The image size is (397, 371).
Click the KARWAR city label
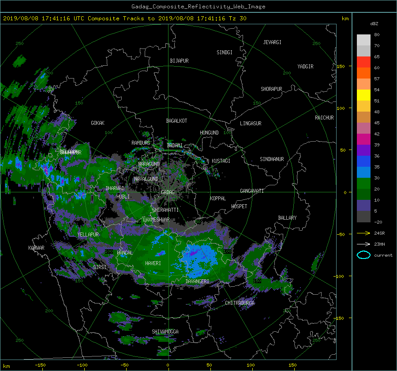[x=36, y=248]
